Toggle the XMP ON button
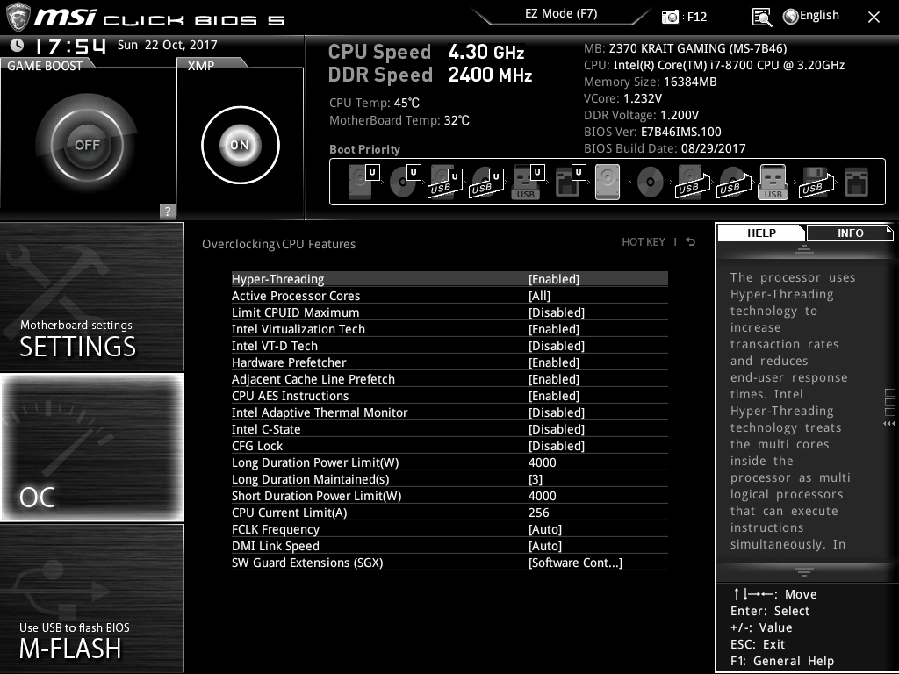Image resolution: width=899 pixels, height=674 pixels. [x=240, y=145]
